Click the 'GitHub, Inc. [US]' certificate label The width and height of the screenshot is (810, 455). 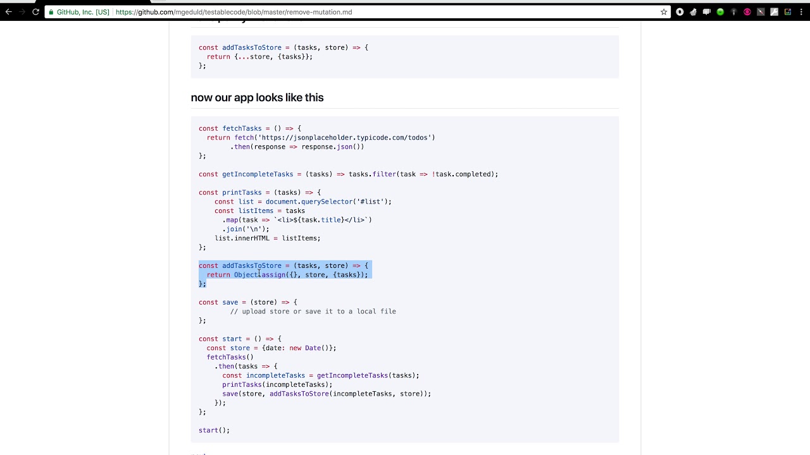click(83, 12)
